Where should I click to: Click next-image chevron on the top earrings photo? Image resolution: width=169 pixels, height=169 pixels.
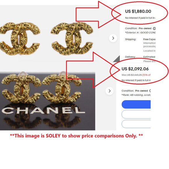point(113,38)
